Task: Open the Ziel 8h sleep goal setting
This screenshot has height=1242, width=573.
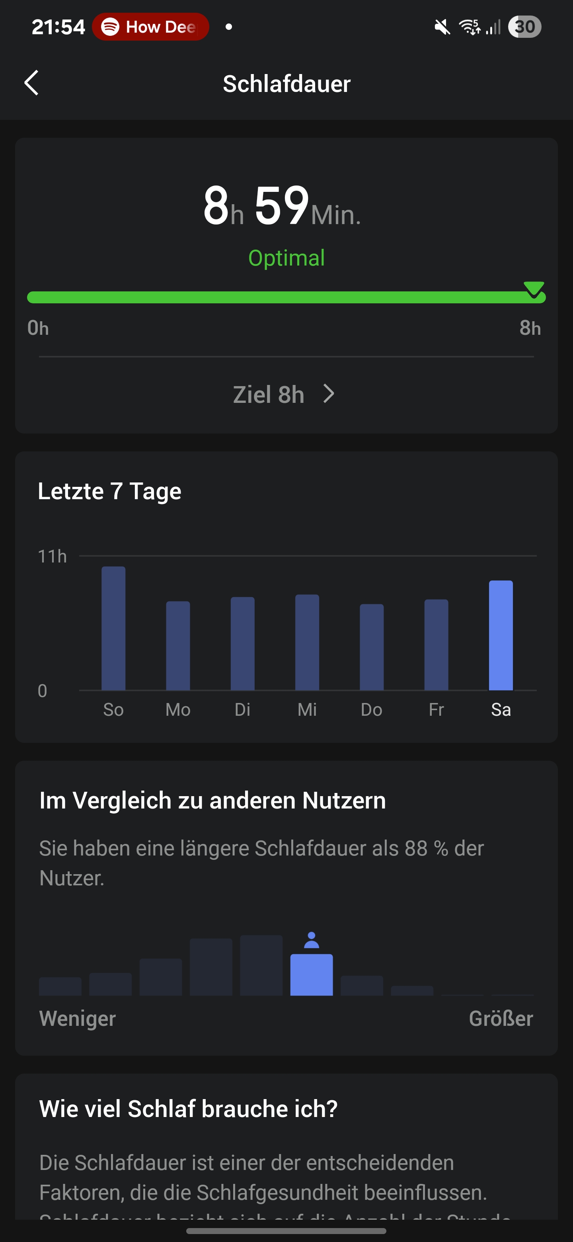Action: pos(269,394)
